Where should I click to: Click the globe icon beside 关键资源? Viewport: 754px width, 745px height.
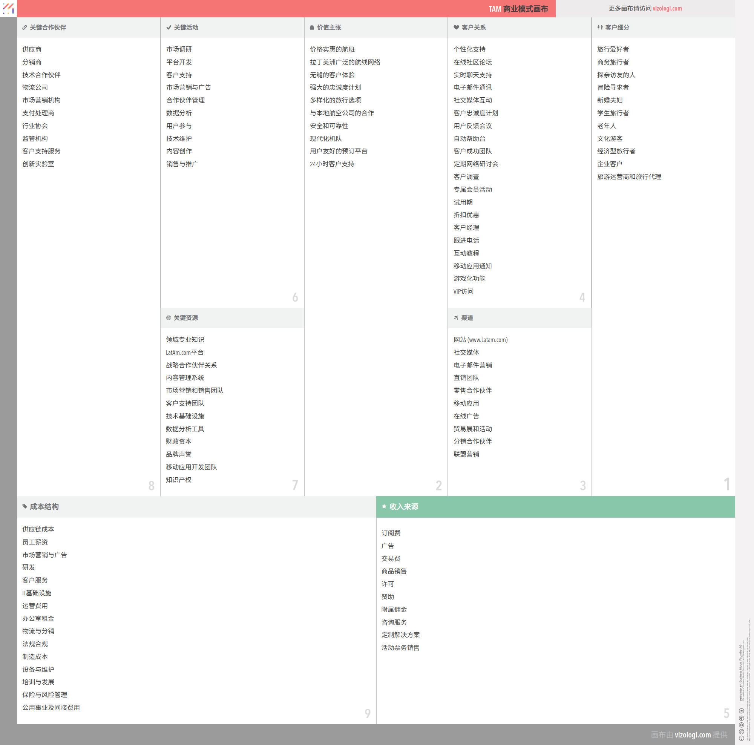tap(169, 318)
